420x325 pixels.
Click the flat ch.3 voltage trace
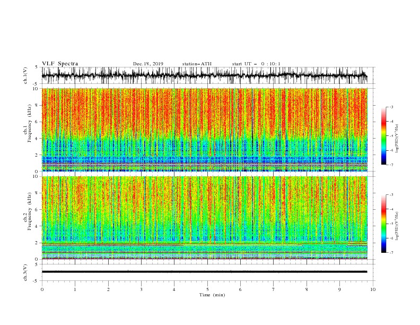[204, 272]
